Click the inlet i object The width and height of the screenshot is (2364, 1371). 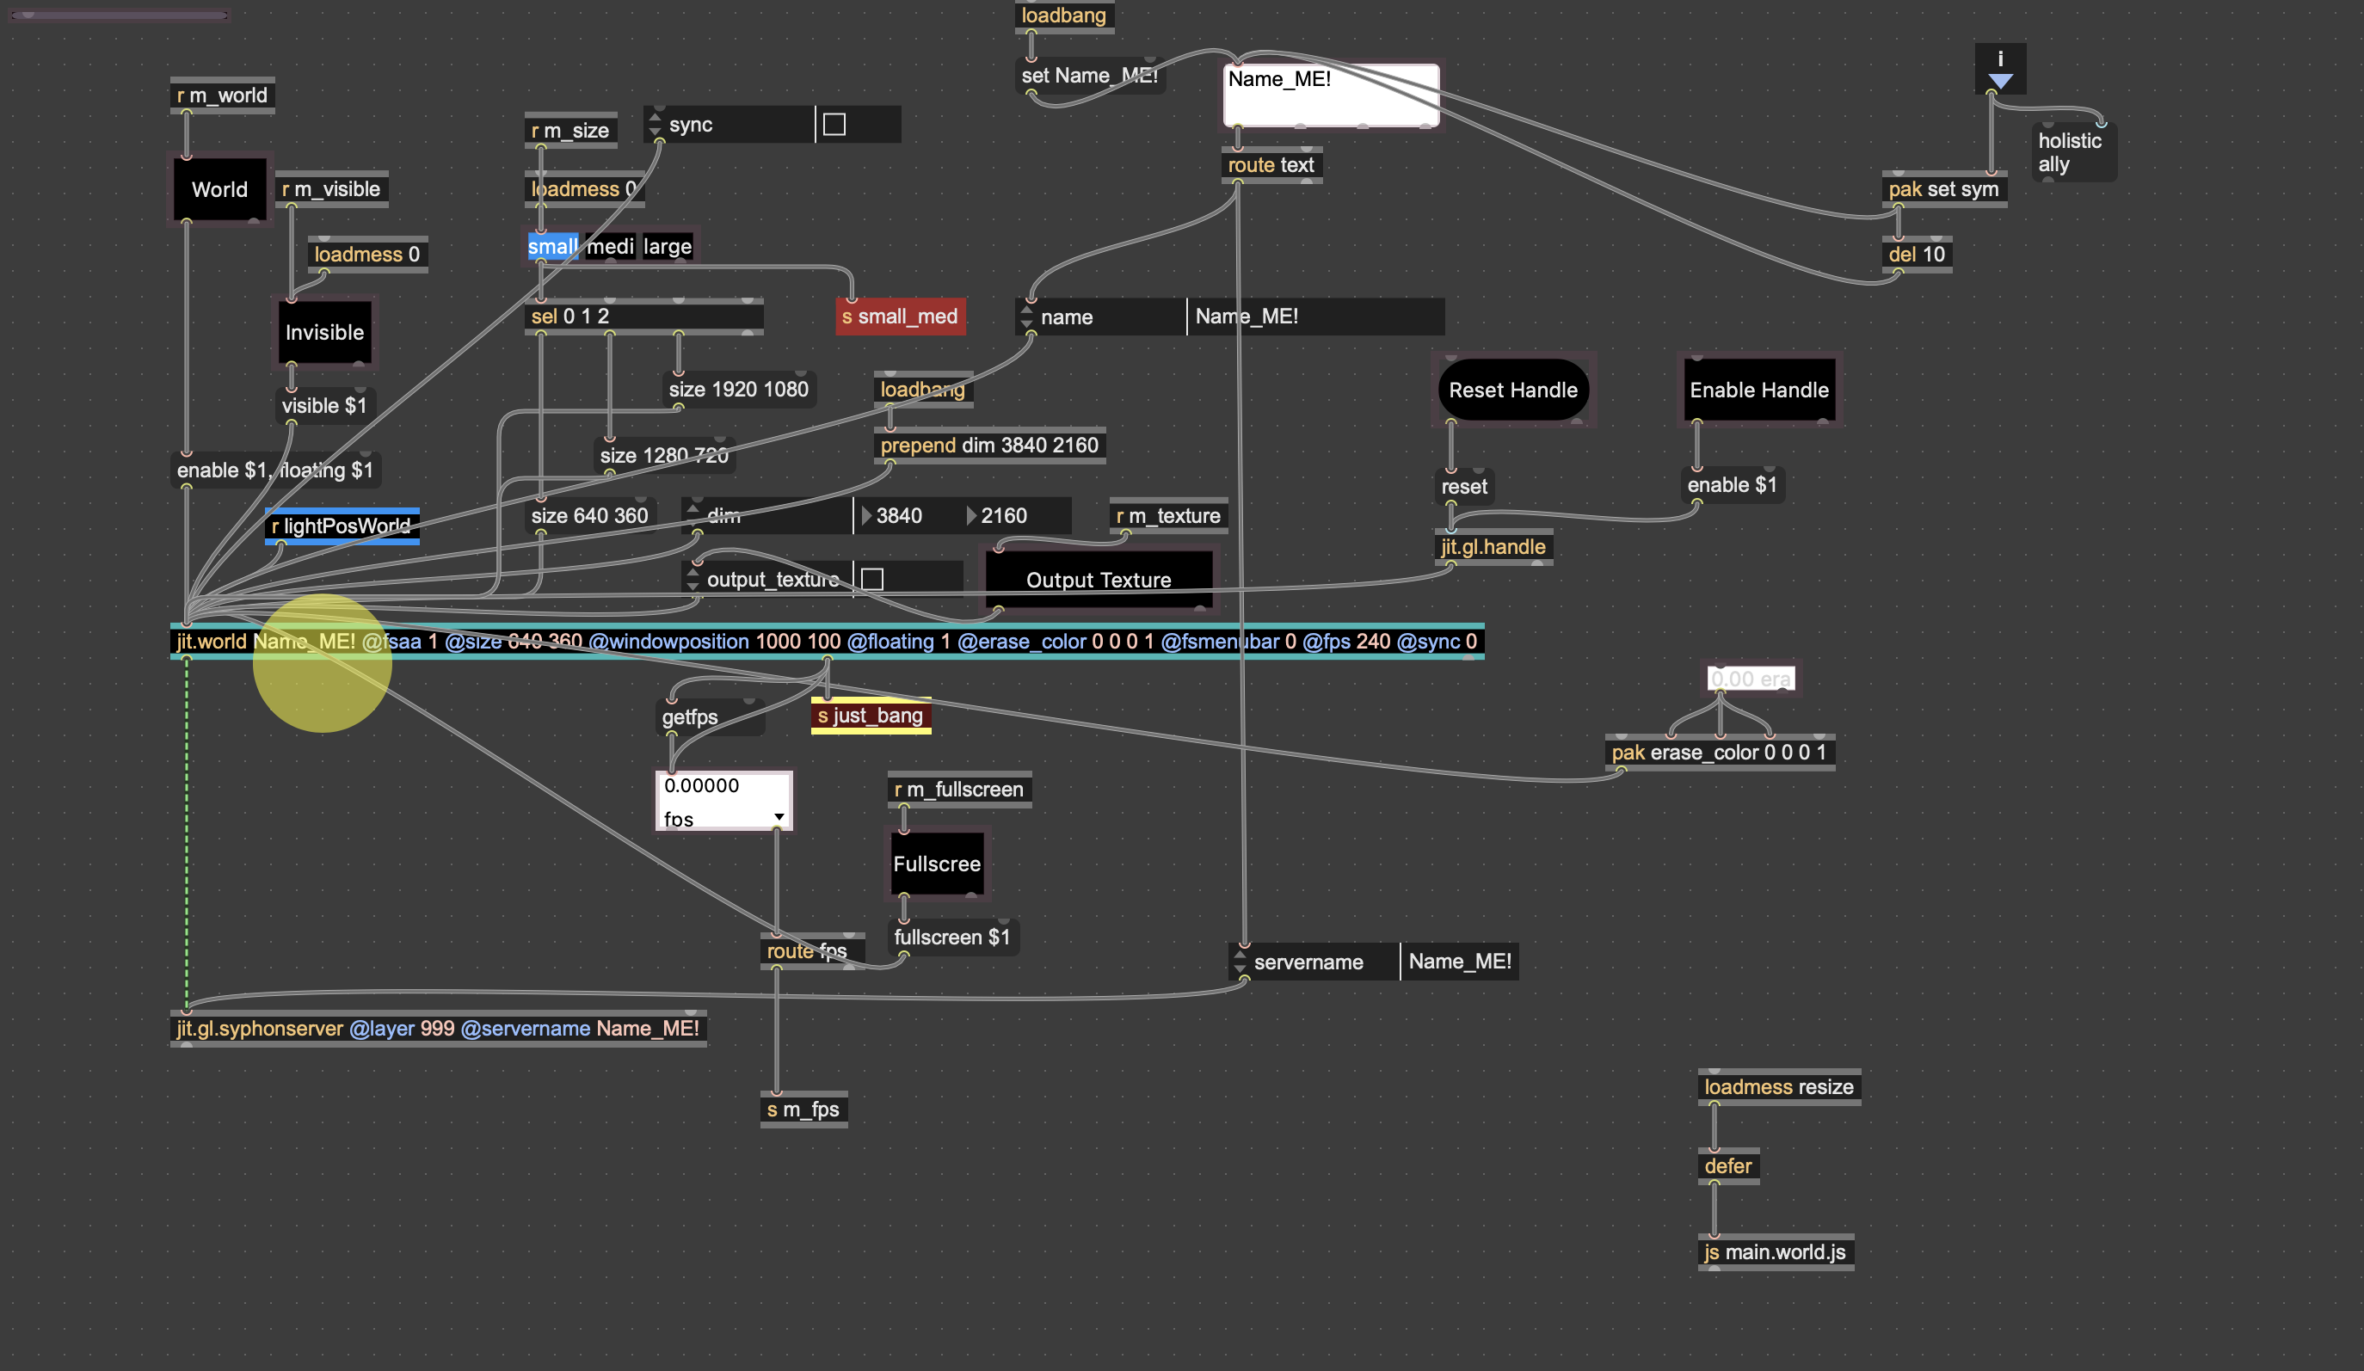[2000, 69]
